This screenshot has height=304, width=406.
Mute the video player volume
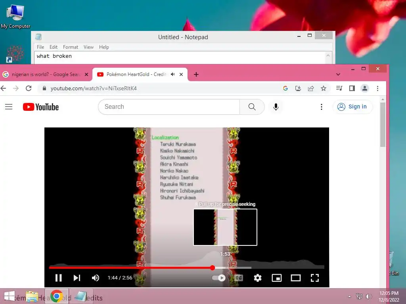click(96, 278)
